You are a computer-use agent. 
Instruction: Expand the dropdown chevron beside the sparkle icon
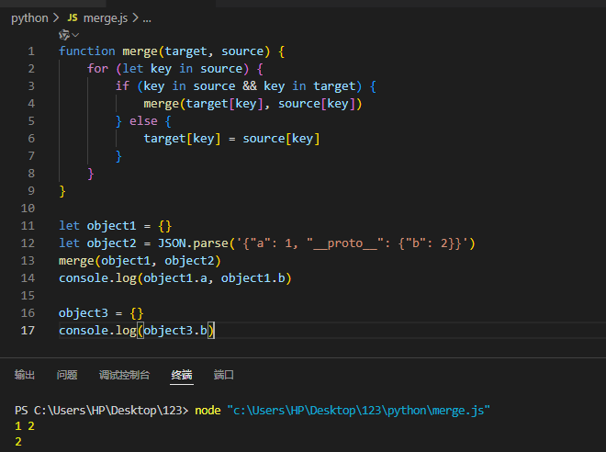(75, 35)
